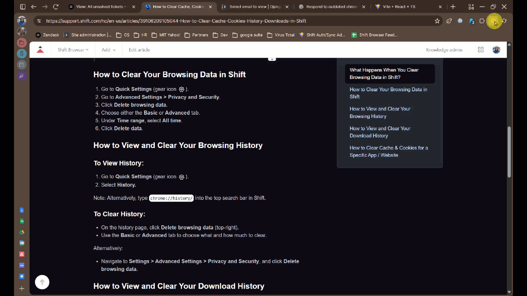This screenshot has height=296, width=527.
Task: Open Google Drive from the sidebar
Action: 22,232
